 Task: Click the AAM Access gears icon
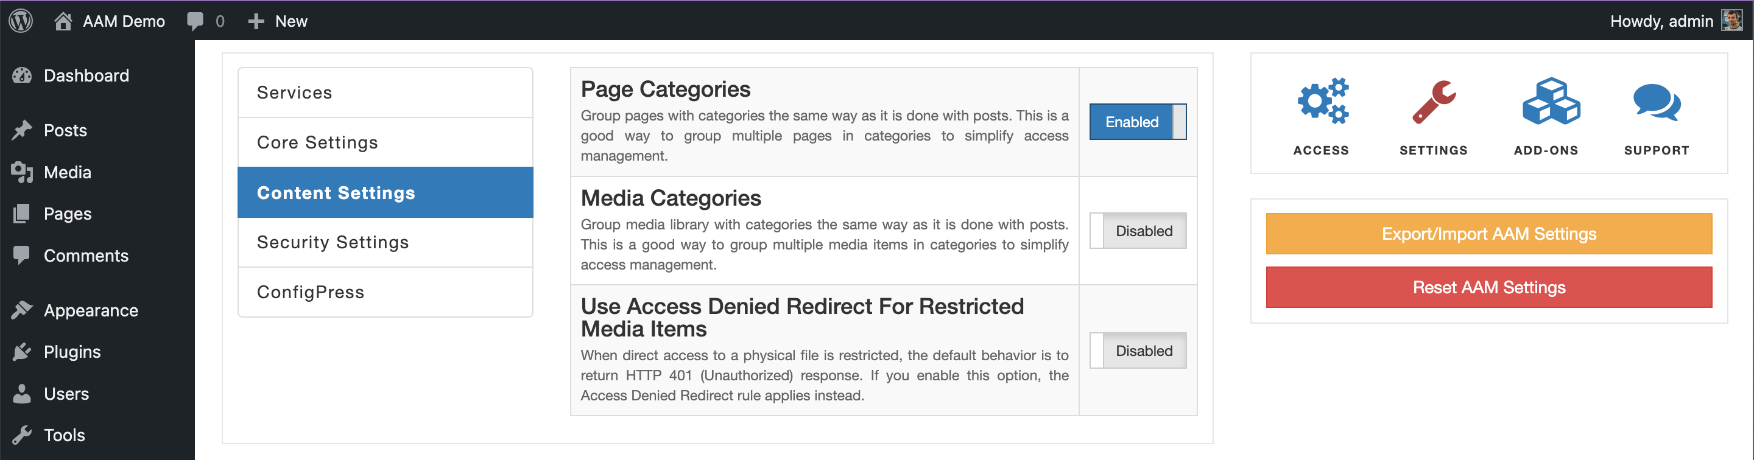[1322, 102]
